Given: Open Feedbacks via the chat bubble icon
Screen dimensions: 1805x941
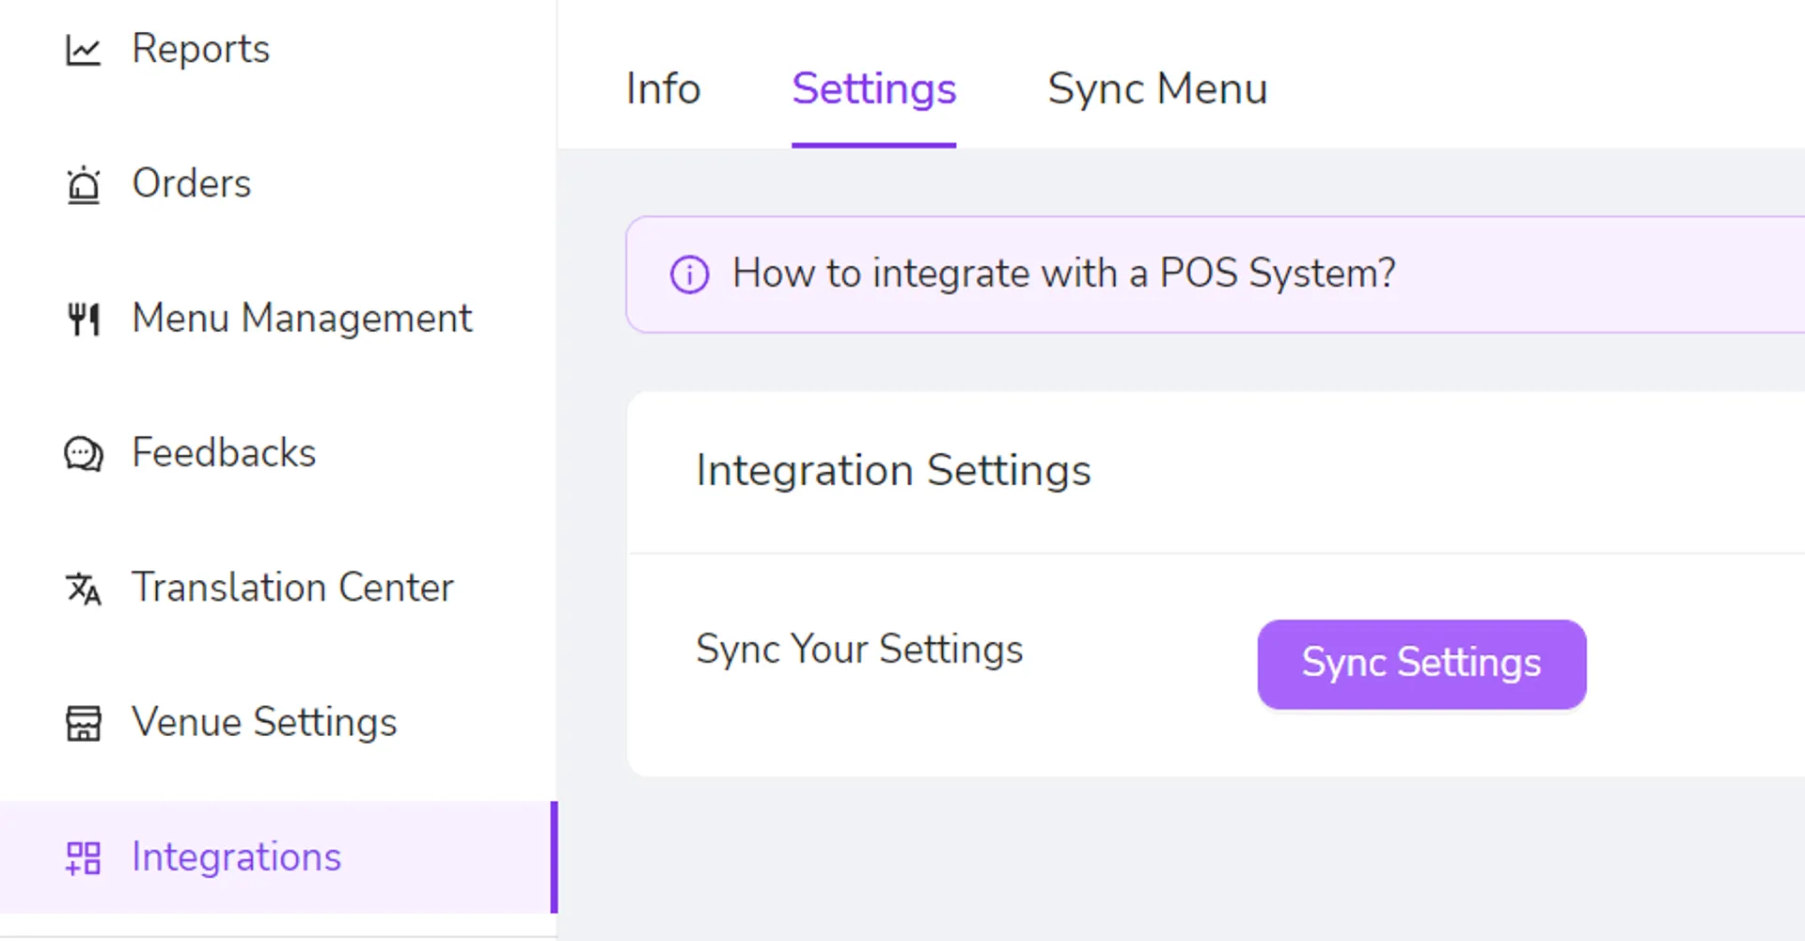Looking at the screenshot, I should (x=83, y=454).
